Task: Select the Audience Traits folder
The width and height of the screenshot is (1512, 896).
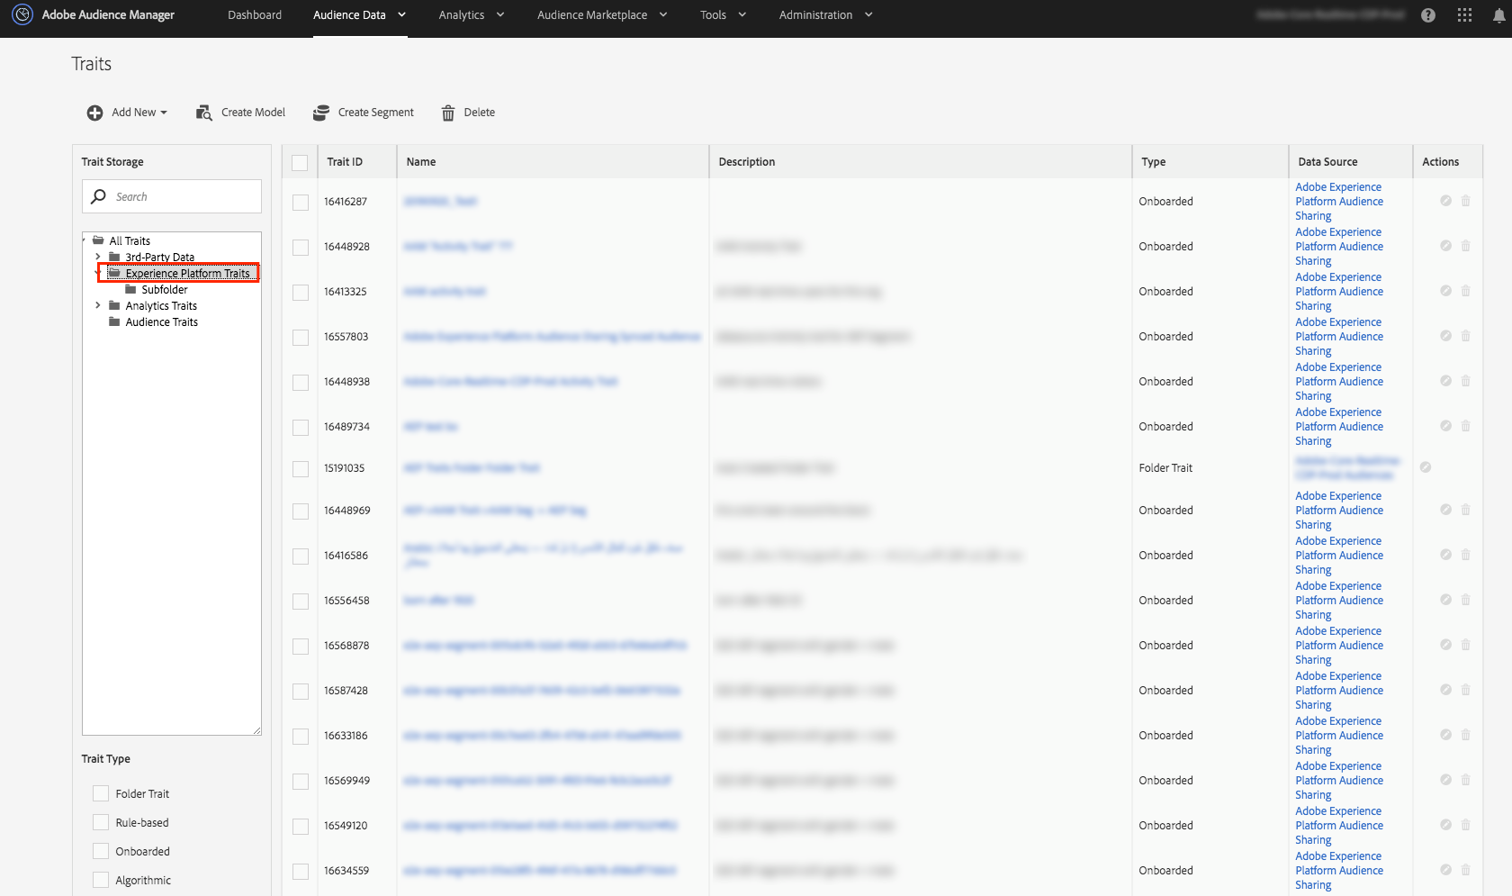Action: tap(162, 321)
